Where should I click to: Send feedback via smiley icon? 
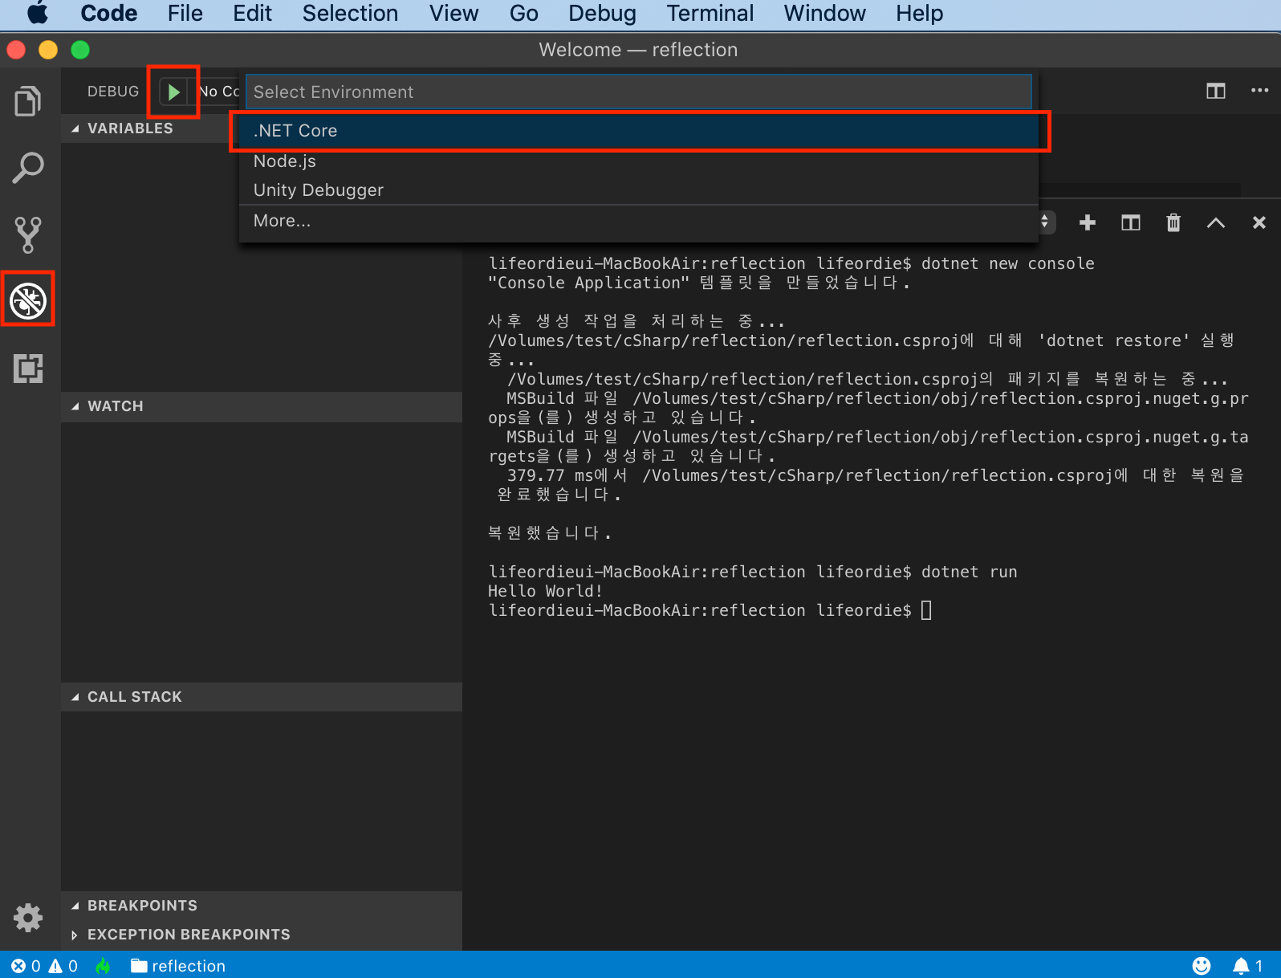click(1202, 966)
